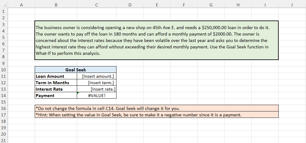Click the green instruction text box
Viewport: 306px width, 143px height.
coord(156,40)
